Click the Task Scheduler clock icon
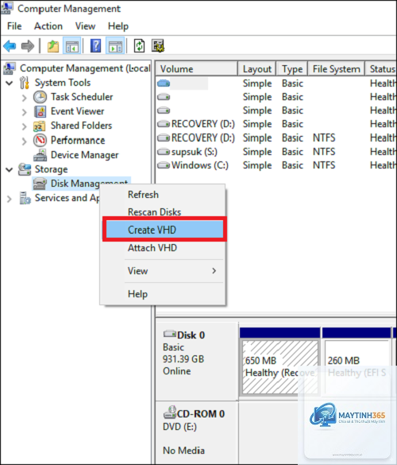The height and width of the screenshot is (465, 397). [40, 97]
